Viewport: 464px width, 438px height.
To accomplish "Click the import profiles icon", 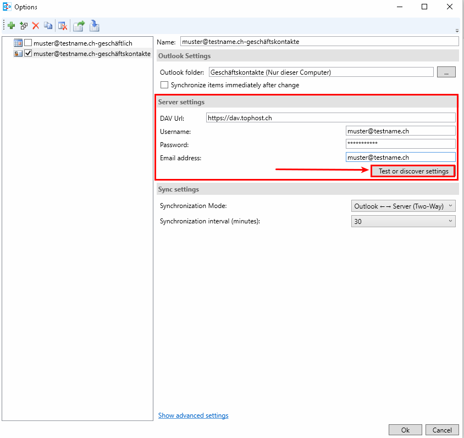I will (94, 25).
